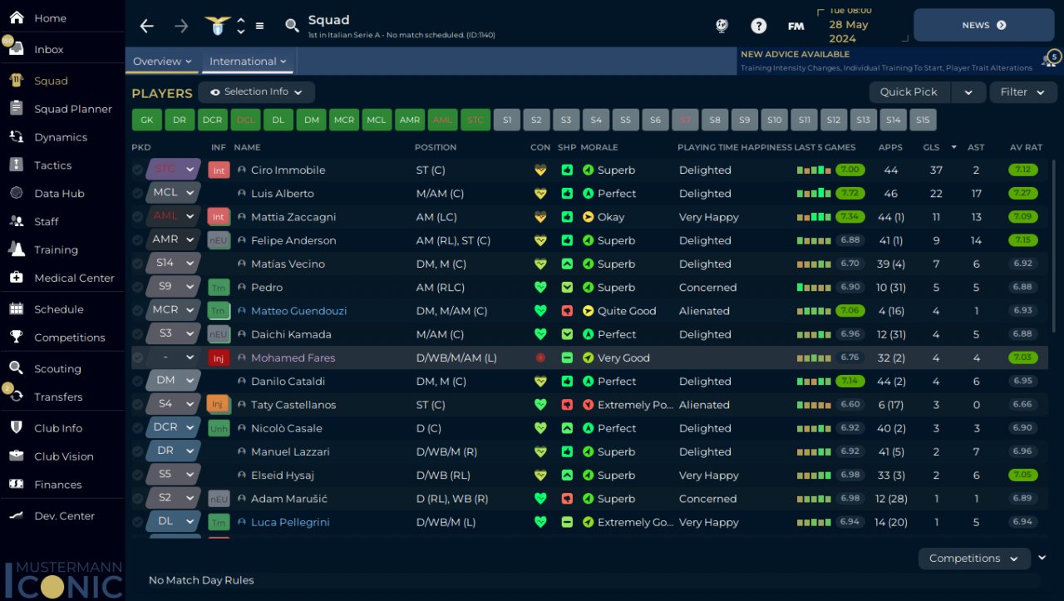Switch to the International tab
1064x601 pixels.
pyautogui.click(x=248, y=62)
